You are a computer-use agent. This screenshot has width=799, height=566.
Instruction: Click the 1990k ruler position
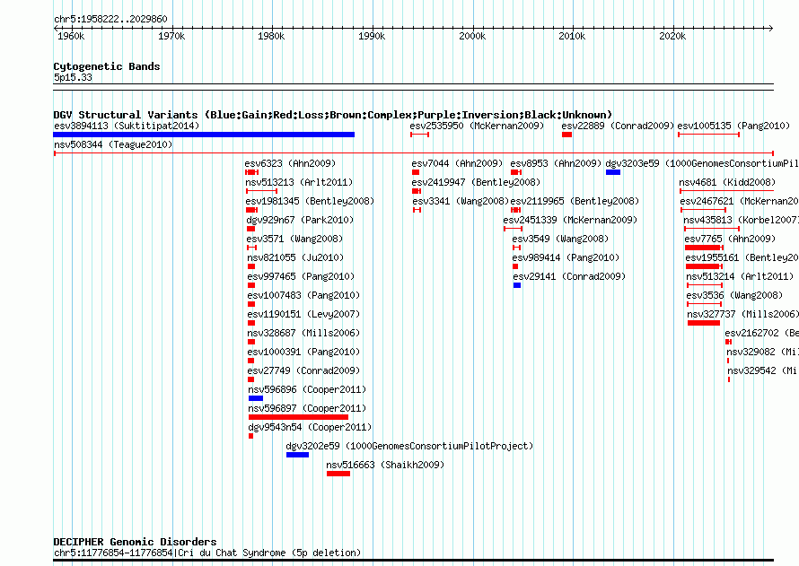pyautogui.click(x=372, y=36)
